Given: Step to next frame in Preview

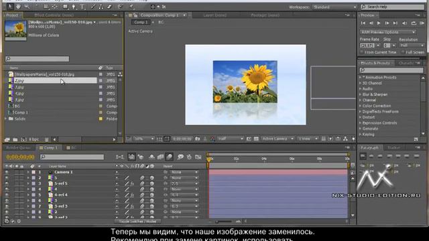Looking at the screenshot, I should [x=387, y=23].
